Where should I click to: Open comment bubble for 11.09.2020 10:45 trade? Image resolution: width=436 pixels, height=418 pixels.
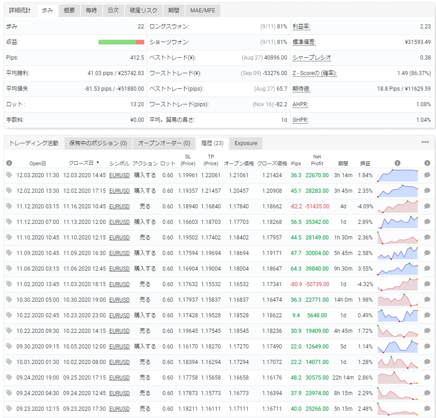coord(427,253)
